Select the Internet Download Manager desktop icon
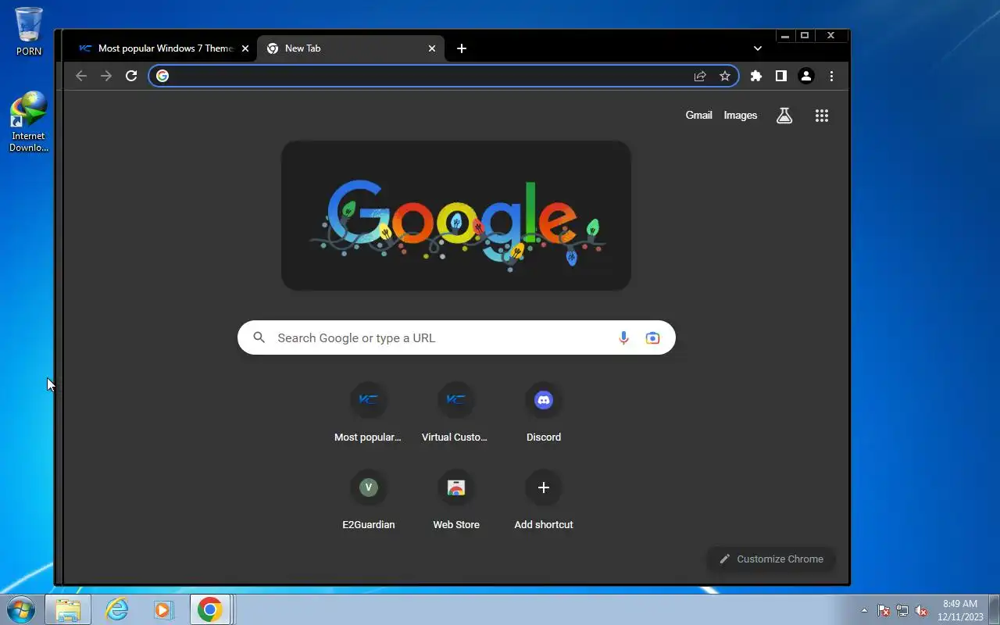The height and width of the screenshot is (625, 1000). [29, 122]
